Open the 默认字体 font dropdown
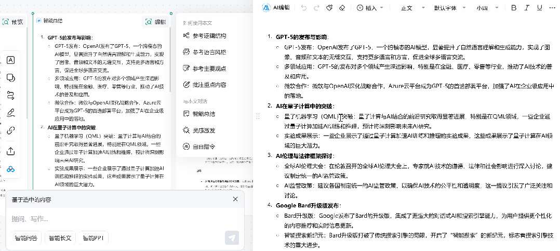Image resolution: width=560 pixels, height=251 pixels. [x=450, y=8]
